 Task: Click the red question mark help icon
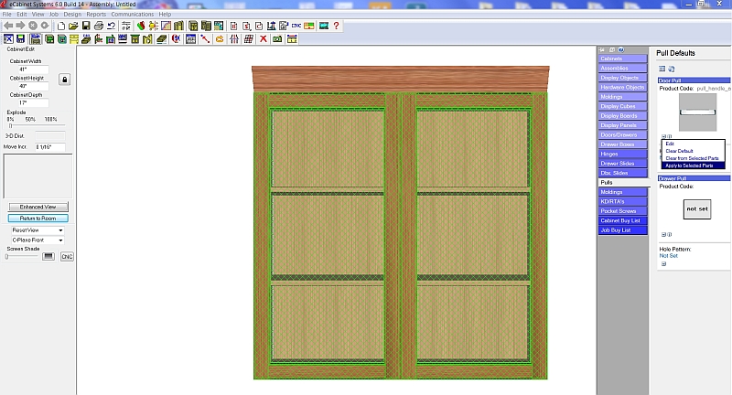click(x=337, y=26)
